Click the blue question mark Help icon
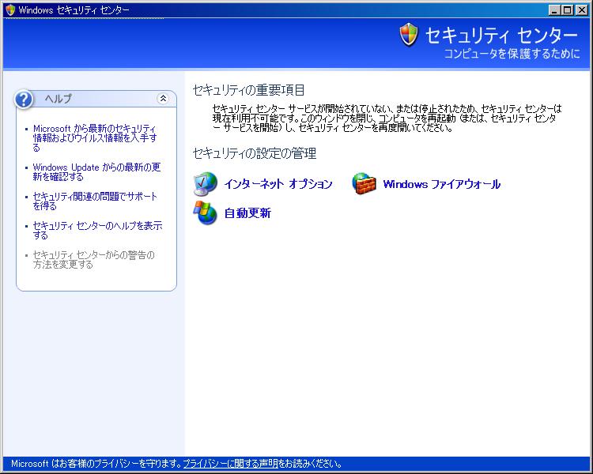This screenshot has height=474, width=593. 25,99
